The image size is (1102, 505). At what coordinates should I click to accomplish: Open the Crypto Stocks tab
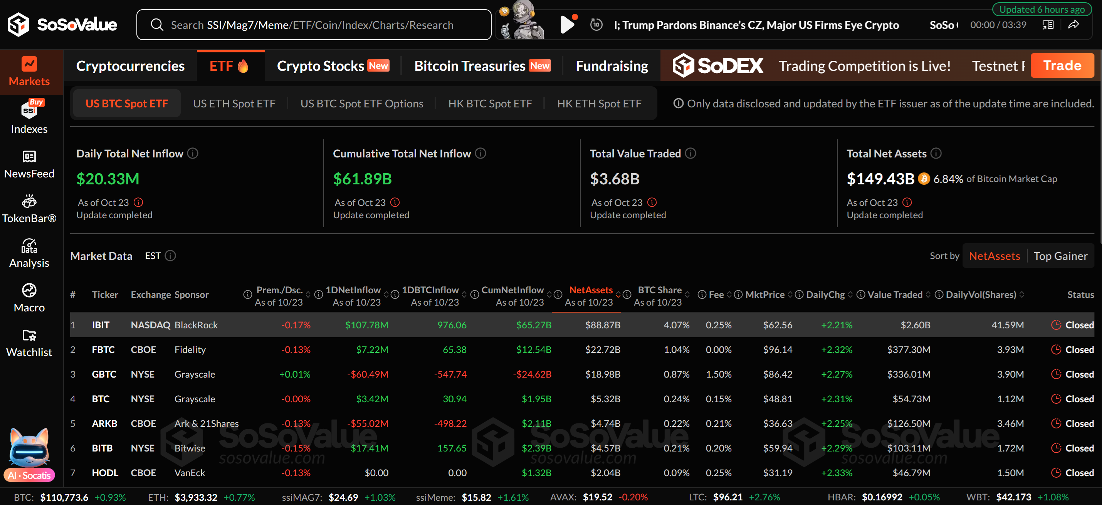click(x=321, y=66)
